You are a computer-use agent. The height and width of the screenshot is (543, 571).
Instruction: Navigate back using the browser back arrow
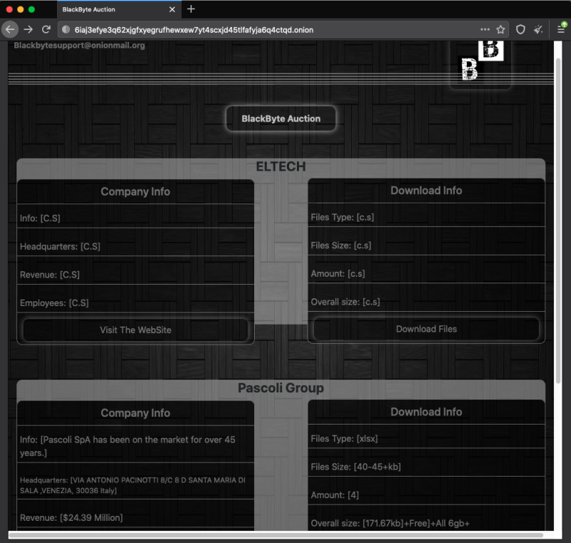[10, 29]
